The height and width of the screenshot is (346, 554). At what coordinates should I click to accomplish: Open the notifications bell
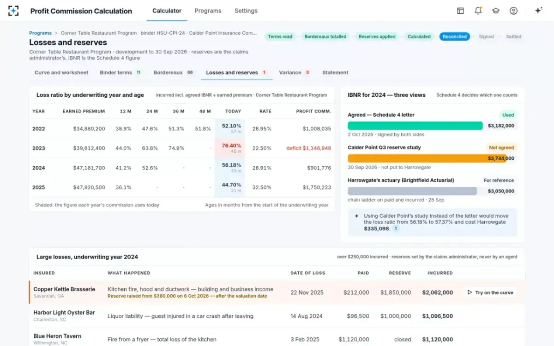point(478,11)
